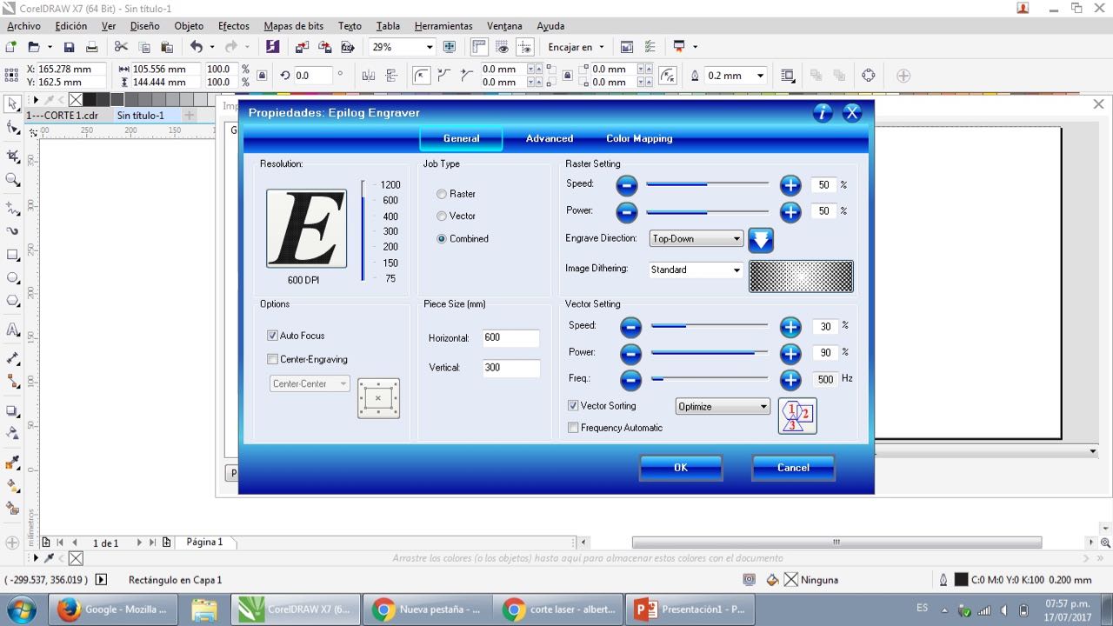Open the Herramientas menu
The height and width of the screenshot is (626, 1113).
pyautogui.click(x=443, y=26)
